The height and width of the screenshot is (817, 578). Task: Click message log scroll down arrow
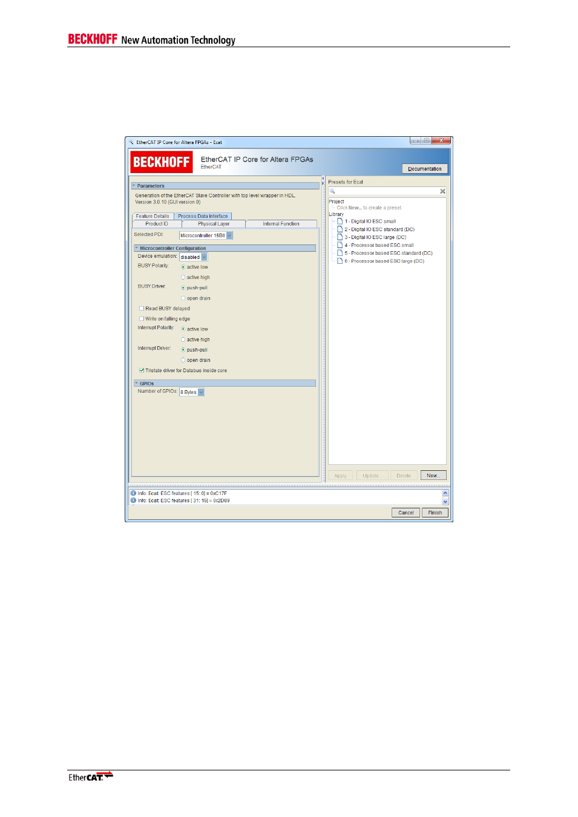(445, 501)
